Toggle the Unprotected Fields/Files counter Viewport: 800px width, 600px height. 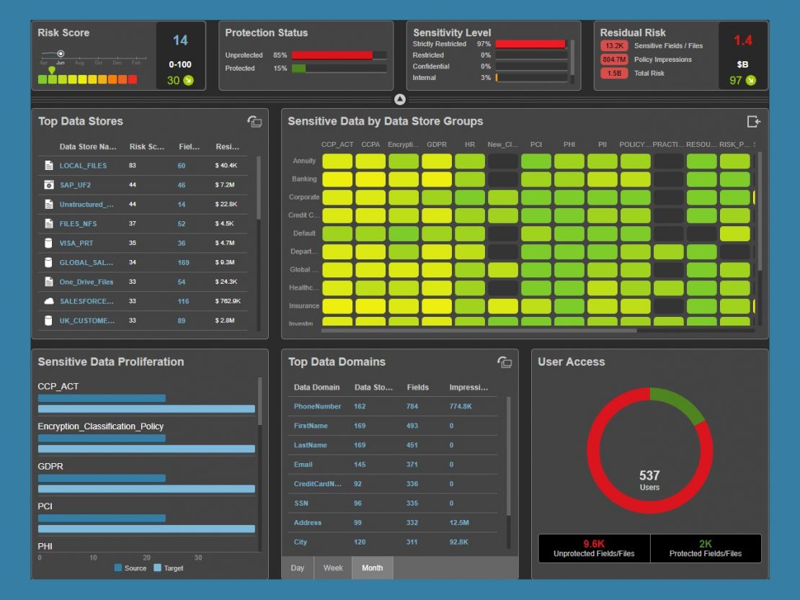point(592,547)
